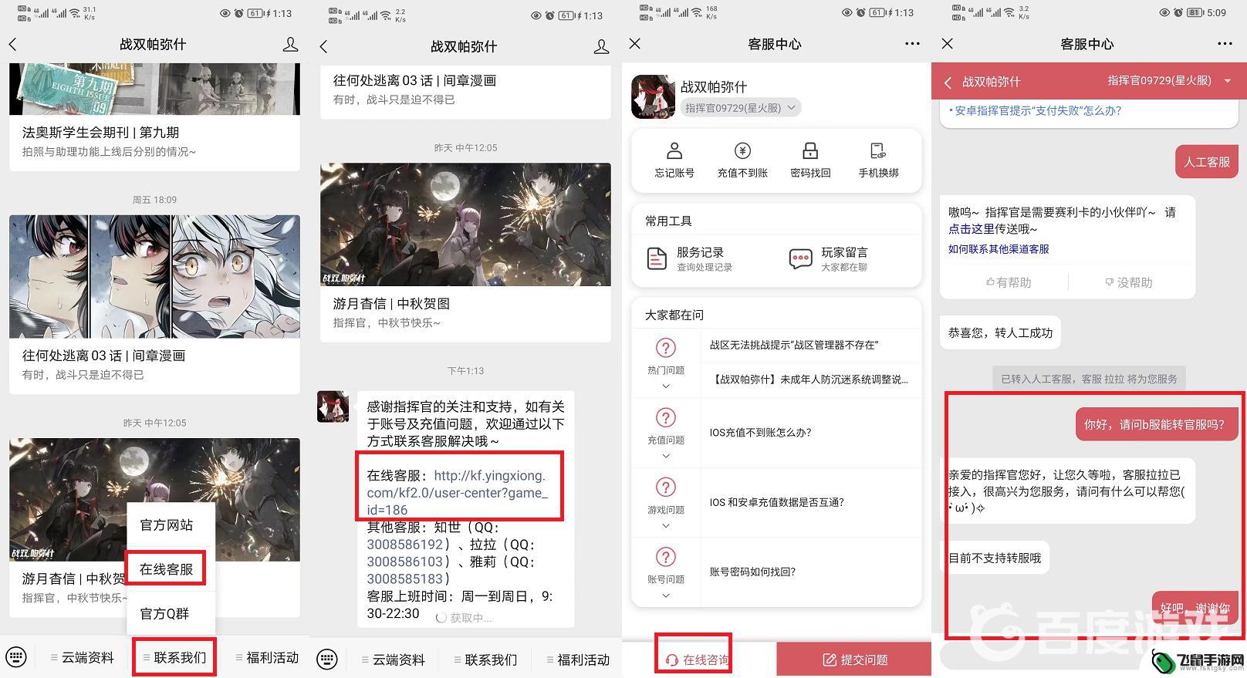Open 游月杏信 中秋贺图 image in second screen
The image size is (1247, 678).
(x=465, y=224)
